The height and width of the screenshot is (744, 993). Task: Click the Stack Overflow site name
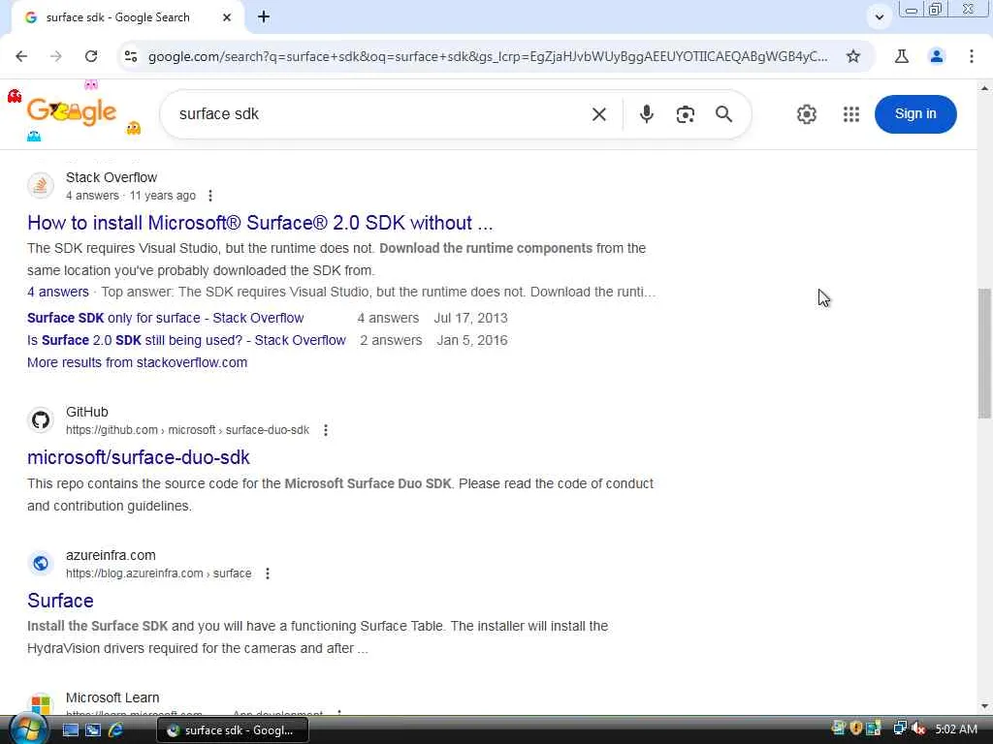pyautogui.click(x=112, y=177)
